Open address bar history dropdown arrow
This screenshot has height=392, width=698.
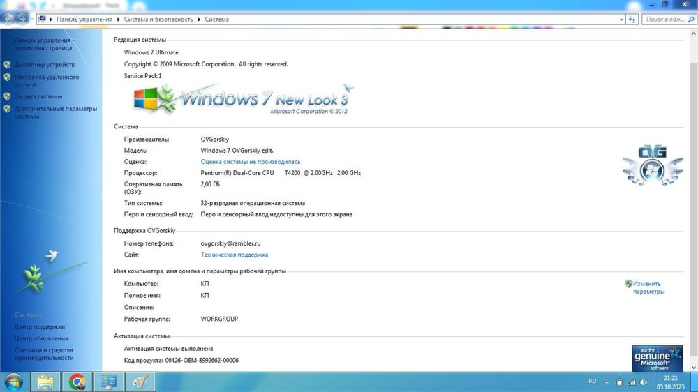(621, 19)
